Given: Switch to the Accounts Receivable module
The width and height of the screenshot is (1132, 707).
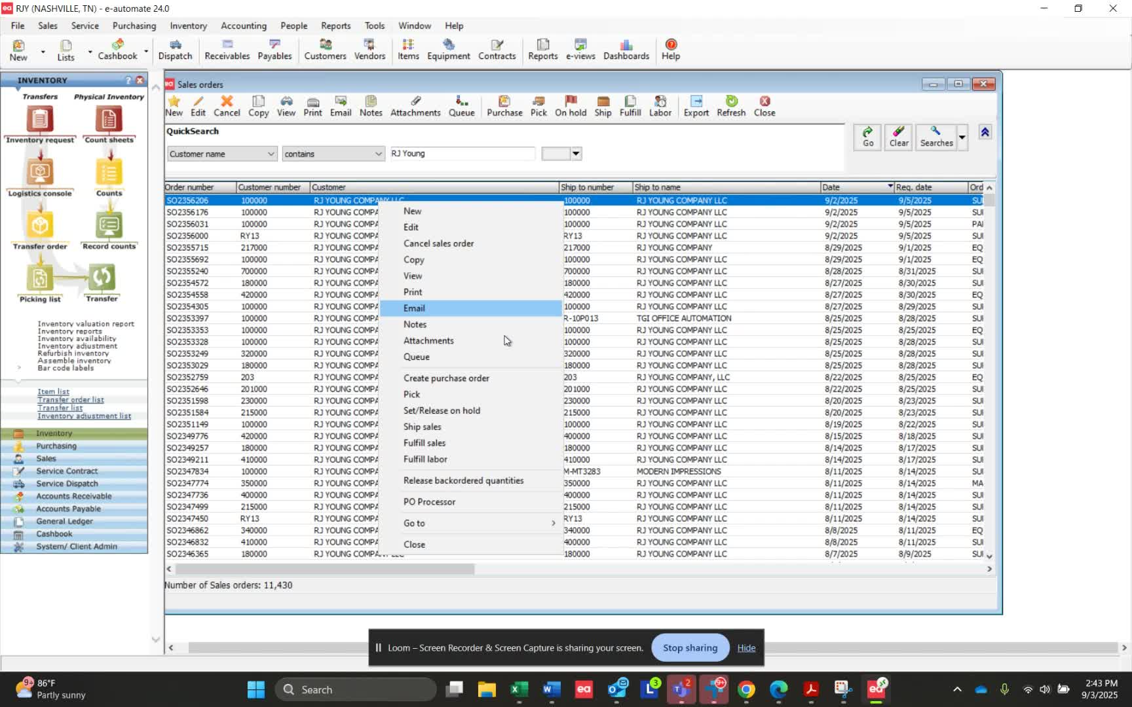Looking at the screenshot, I should [x=74, y=496].
